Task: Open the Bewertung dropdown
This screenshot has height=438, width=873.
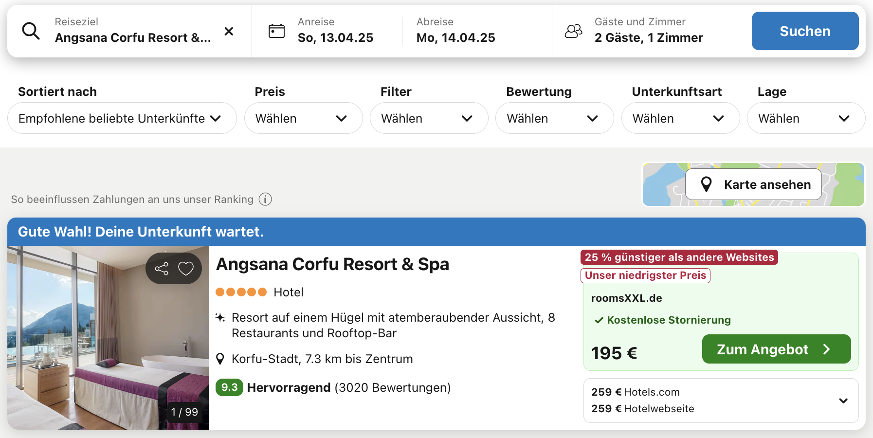Action: point(555,118)
